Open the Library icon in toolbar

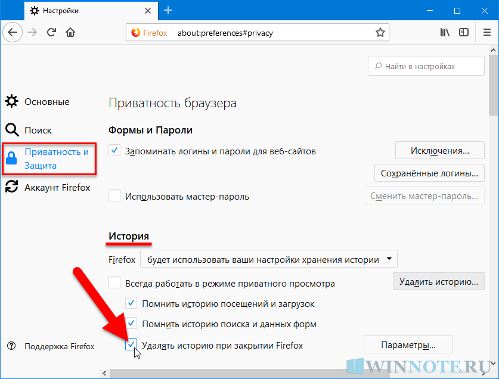tap(445, 32)
